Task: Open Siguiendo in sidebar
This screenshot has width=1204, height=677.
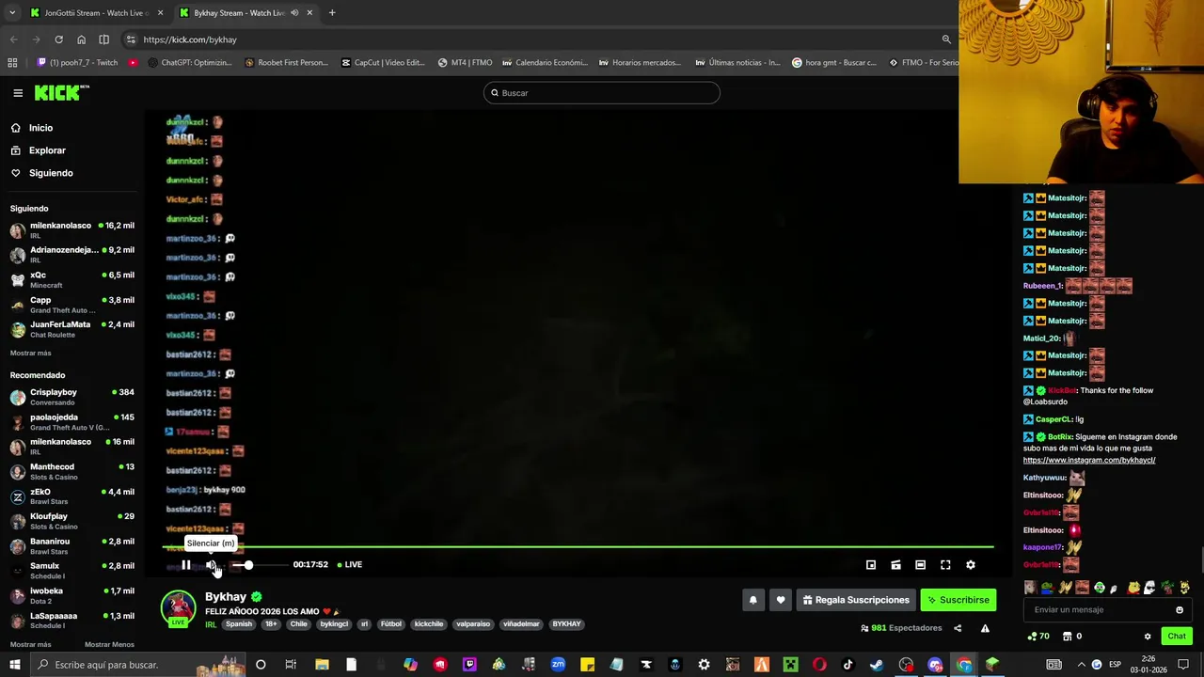Action: (51, 173)
